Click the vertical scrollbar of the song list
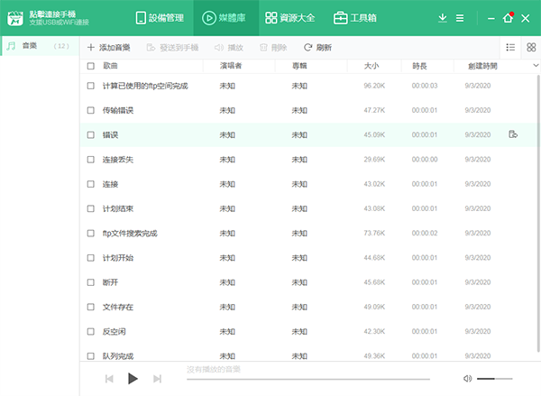The height and width of the screenshot is (396, 541). tap(538, 214)
